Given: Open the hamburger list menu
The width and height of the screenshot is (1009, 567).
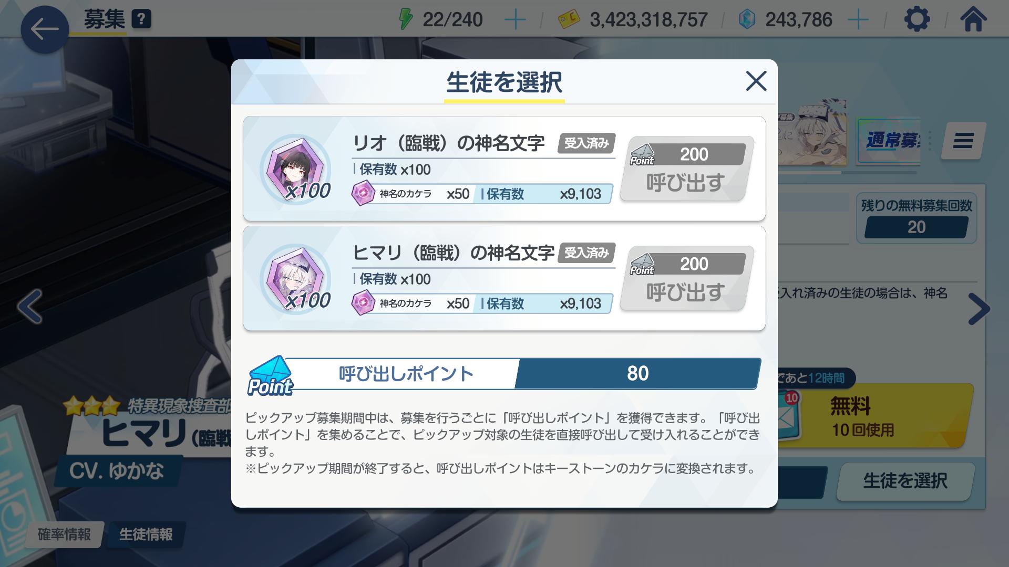Looking at the screenshot, I should click(963, 140).
